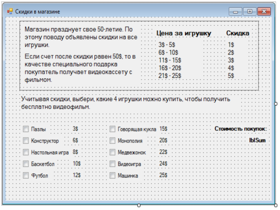The width and height of the screenshot is (280, 210).
Task: Toggle the Футбол checkbox
Action: (26, 175)
